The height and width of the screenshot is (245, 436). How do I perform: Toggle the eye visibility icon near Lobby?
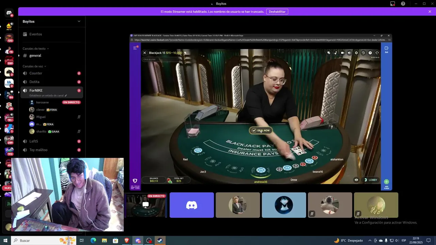pos(356,180)
